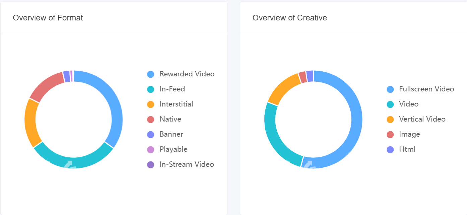Viewport: 467px width, 215px height.
Task: Select the red Native slice in Format donut
Action: [x=46, y=85]
